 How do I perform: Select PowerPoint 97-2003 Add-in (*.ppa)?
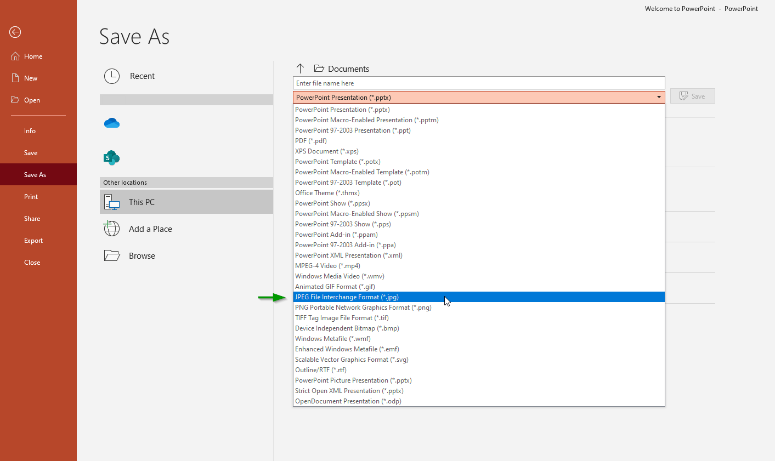479,245
